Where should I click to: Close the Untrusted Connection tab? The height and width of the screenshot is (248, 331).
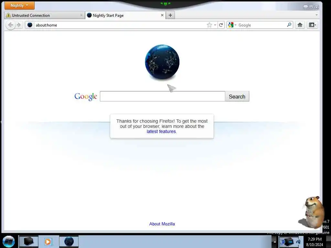point(81,15)
